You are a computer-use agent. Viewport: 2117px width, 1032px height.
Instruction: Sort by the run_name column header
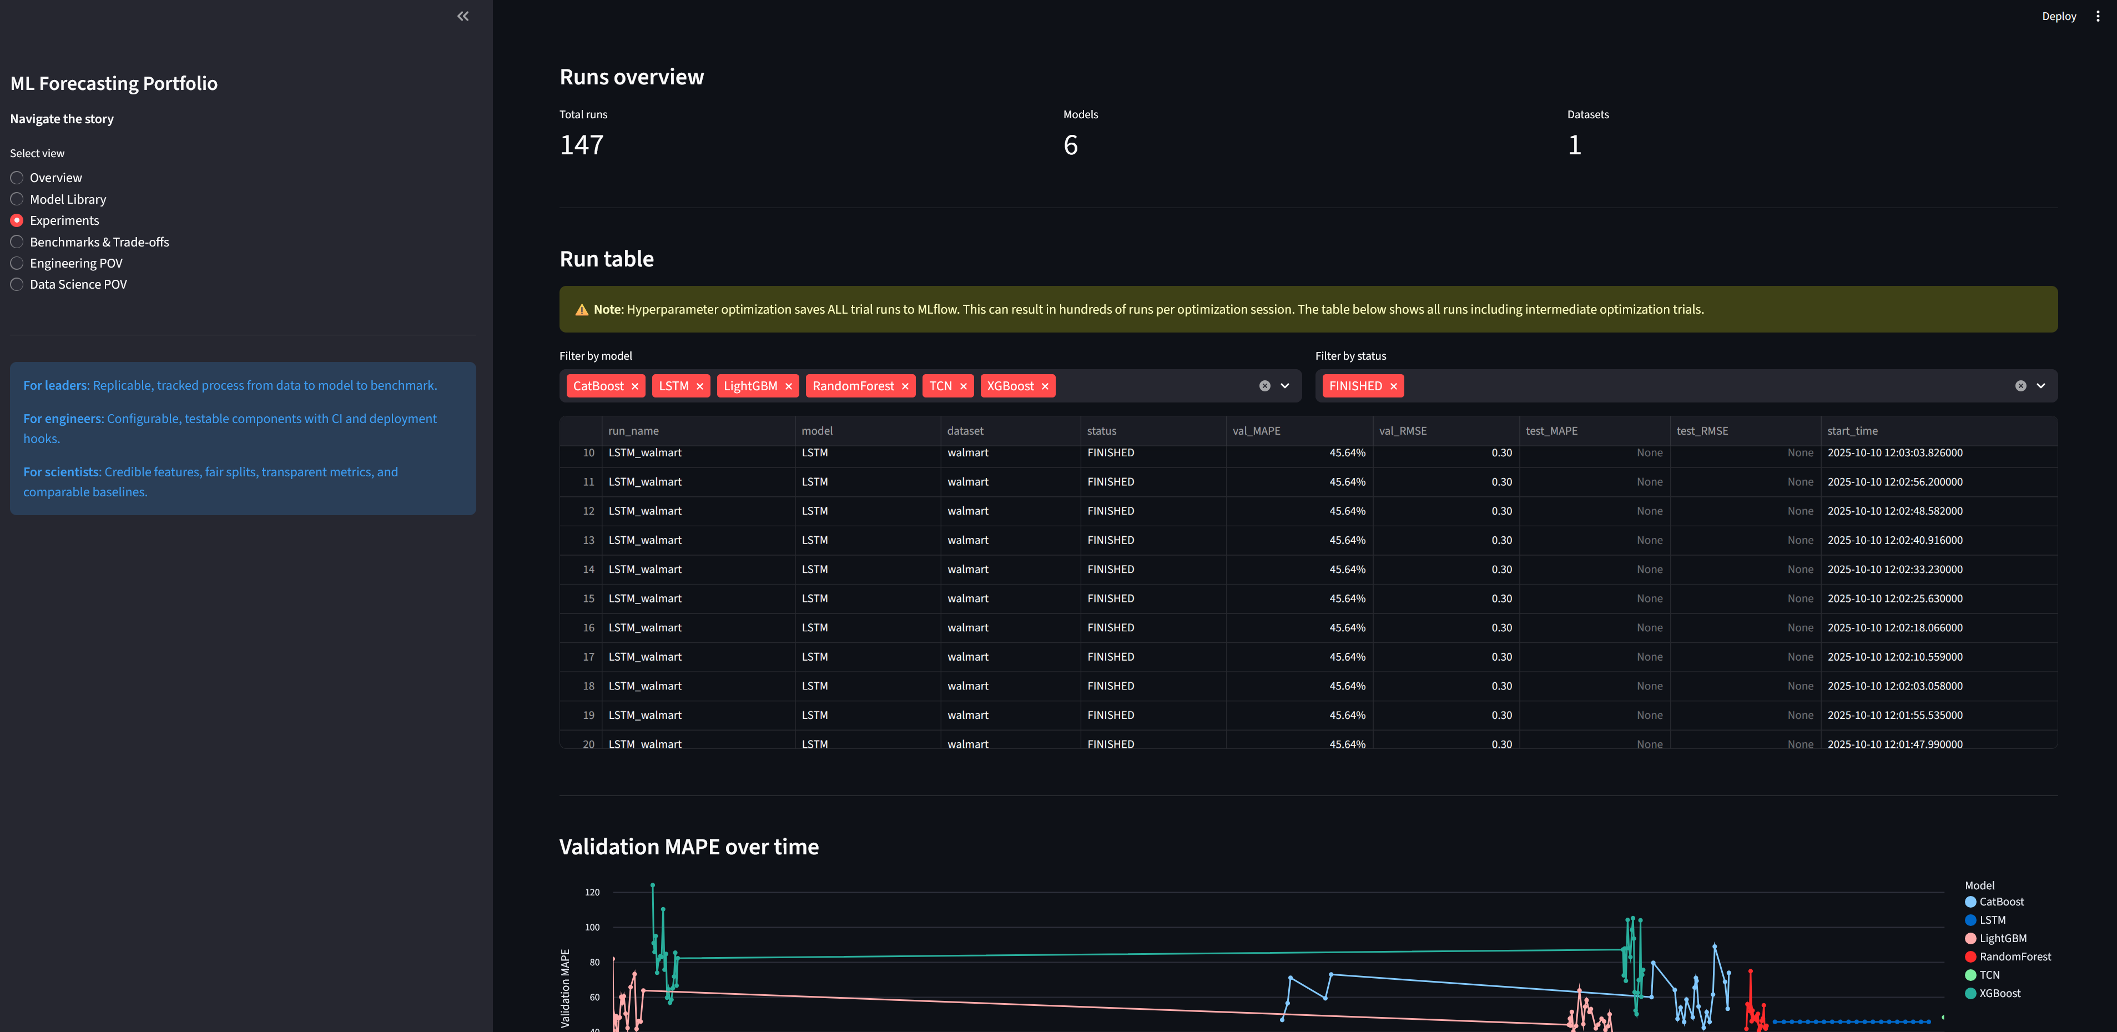pyautogui.click(x=698, y=431)
